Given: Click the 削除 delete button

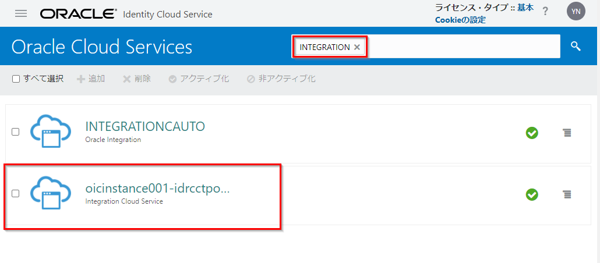Looking at the screenshot, I should [136, 79].
